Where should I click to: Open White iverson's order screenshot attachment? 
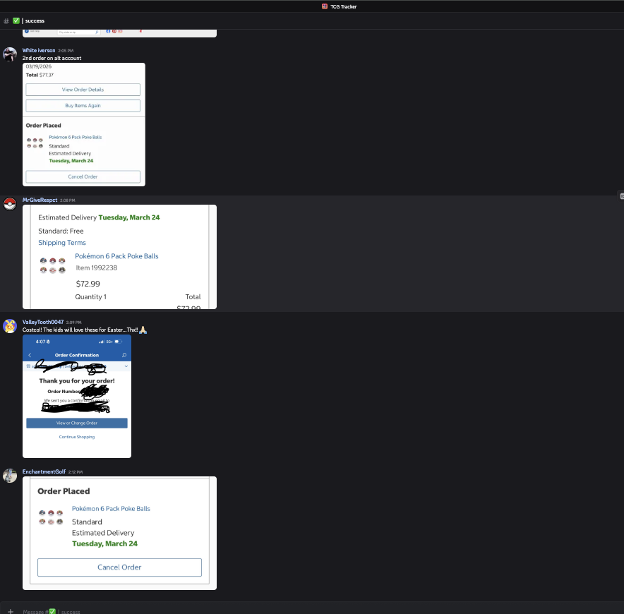point(84,124)
